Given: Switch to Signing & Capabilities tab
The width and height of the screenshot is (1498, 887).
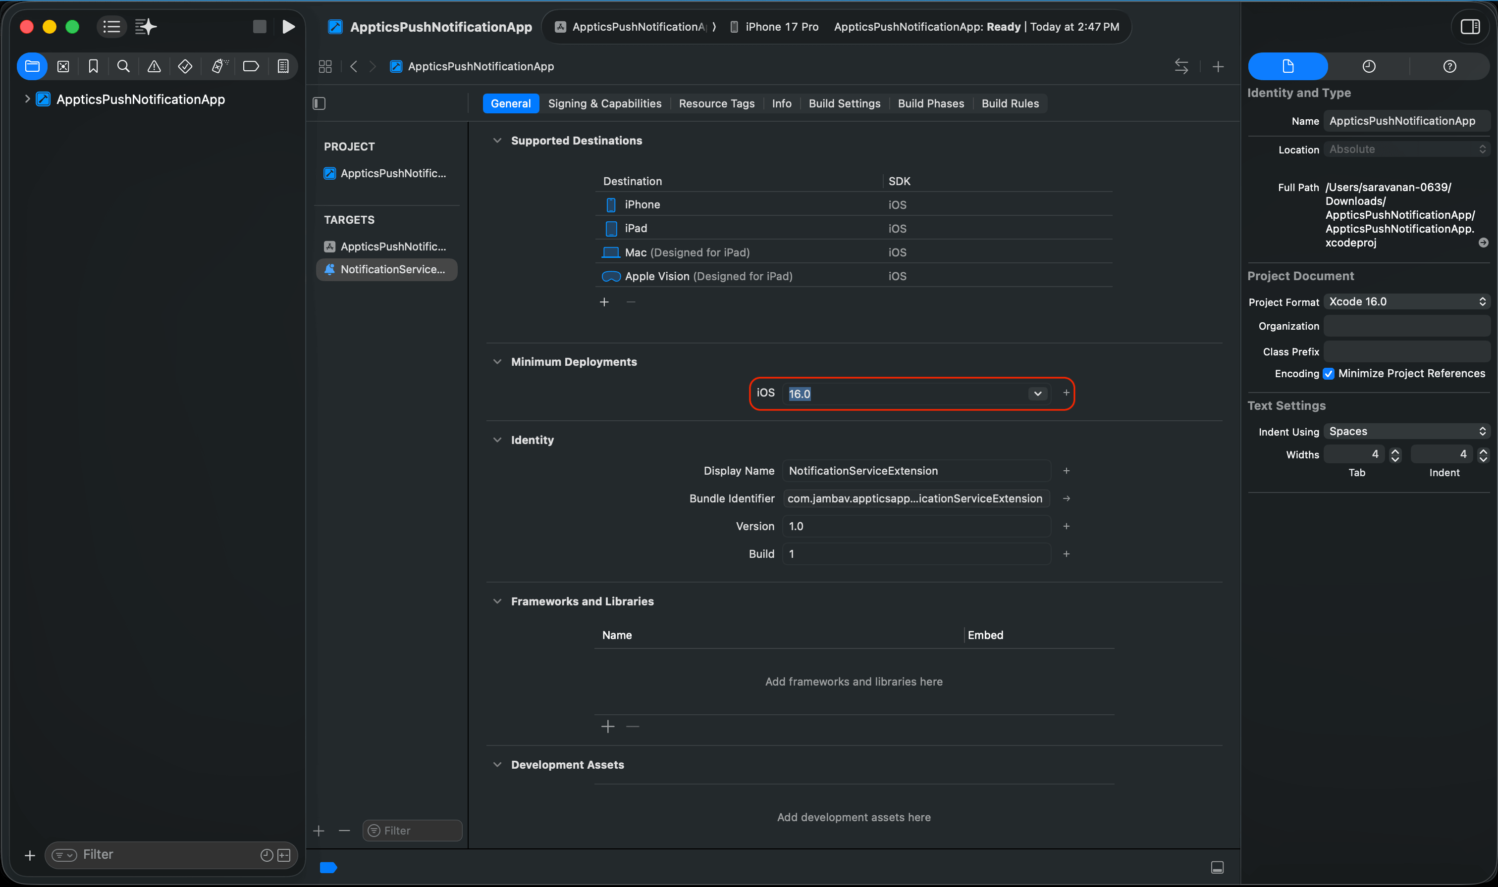Looking at the screenshot, I should [604, 103].
